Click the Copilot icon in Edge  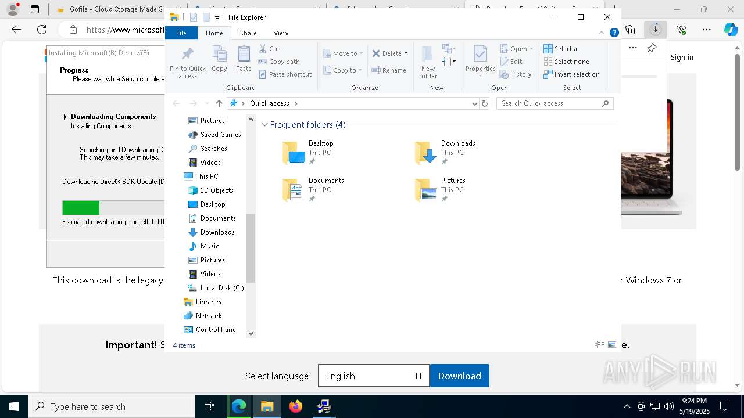click(x=731, y=30)
